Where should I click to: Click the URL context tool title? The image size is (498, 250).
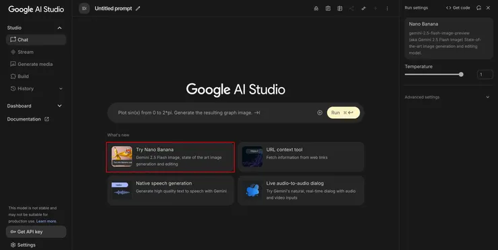[284, 150]
